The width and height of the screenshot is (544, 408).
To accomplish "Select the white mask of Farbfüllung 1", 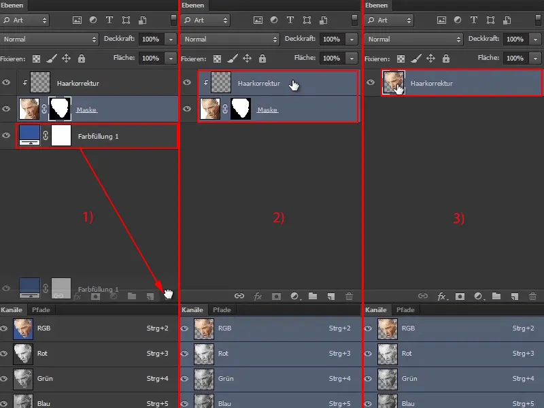I will (x=61, y=135).
